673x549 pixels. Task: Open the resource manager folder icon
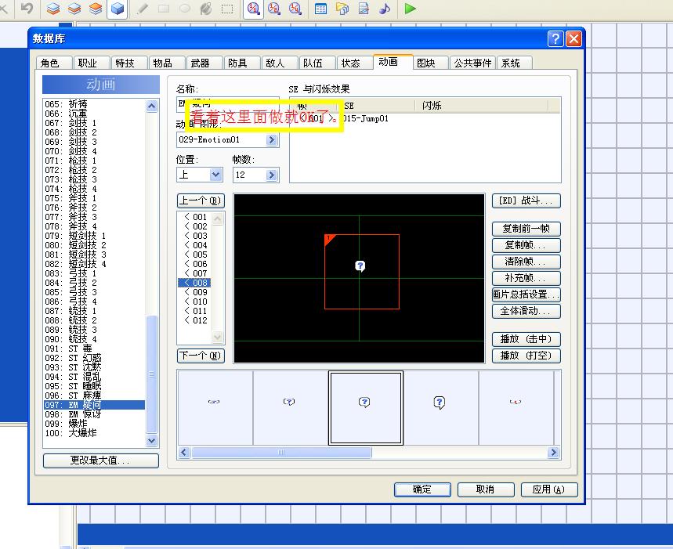click(x=342, y=9)
